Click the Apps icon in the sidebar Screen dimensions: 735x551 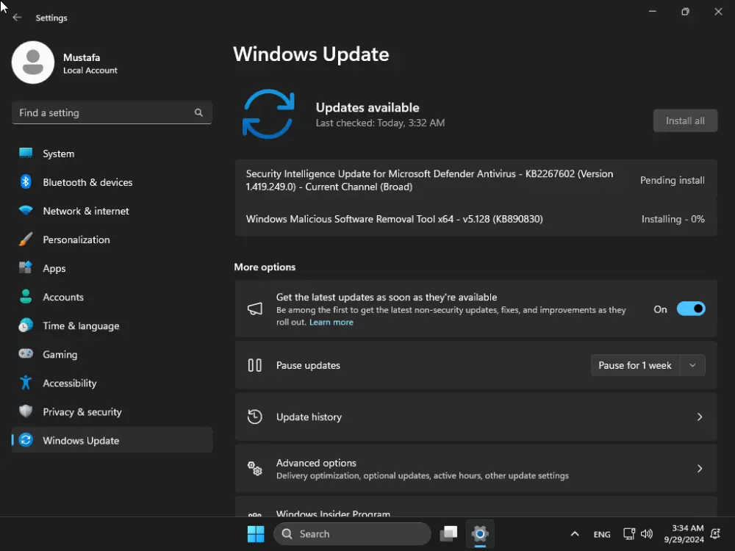(x=26, y=267)
